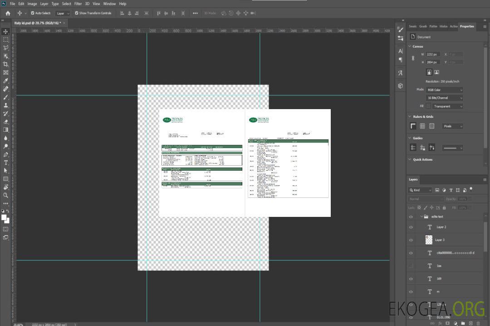Activate the Eraser tool

click(6, 121)
